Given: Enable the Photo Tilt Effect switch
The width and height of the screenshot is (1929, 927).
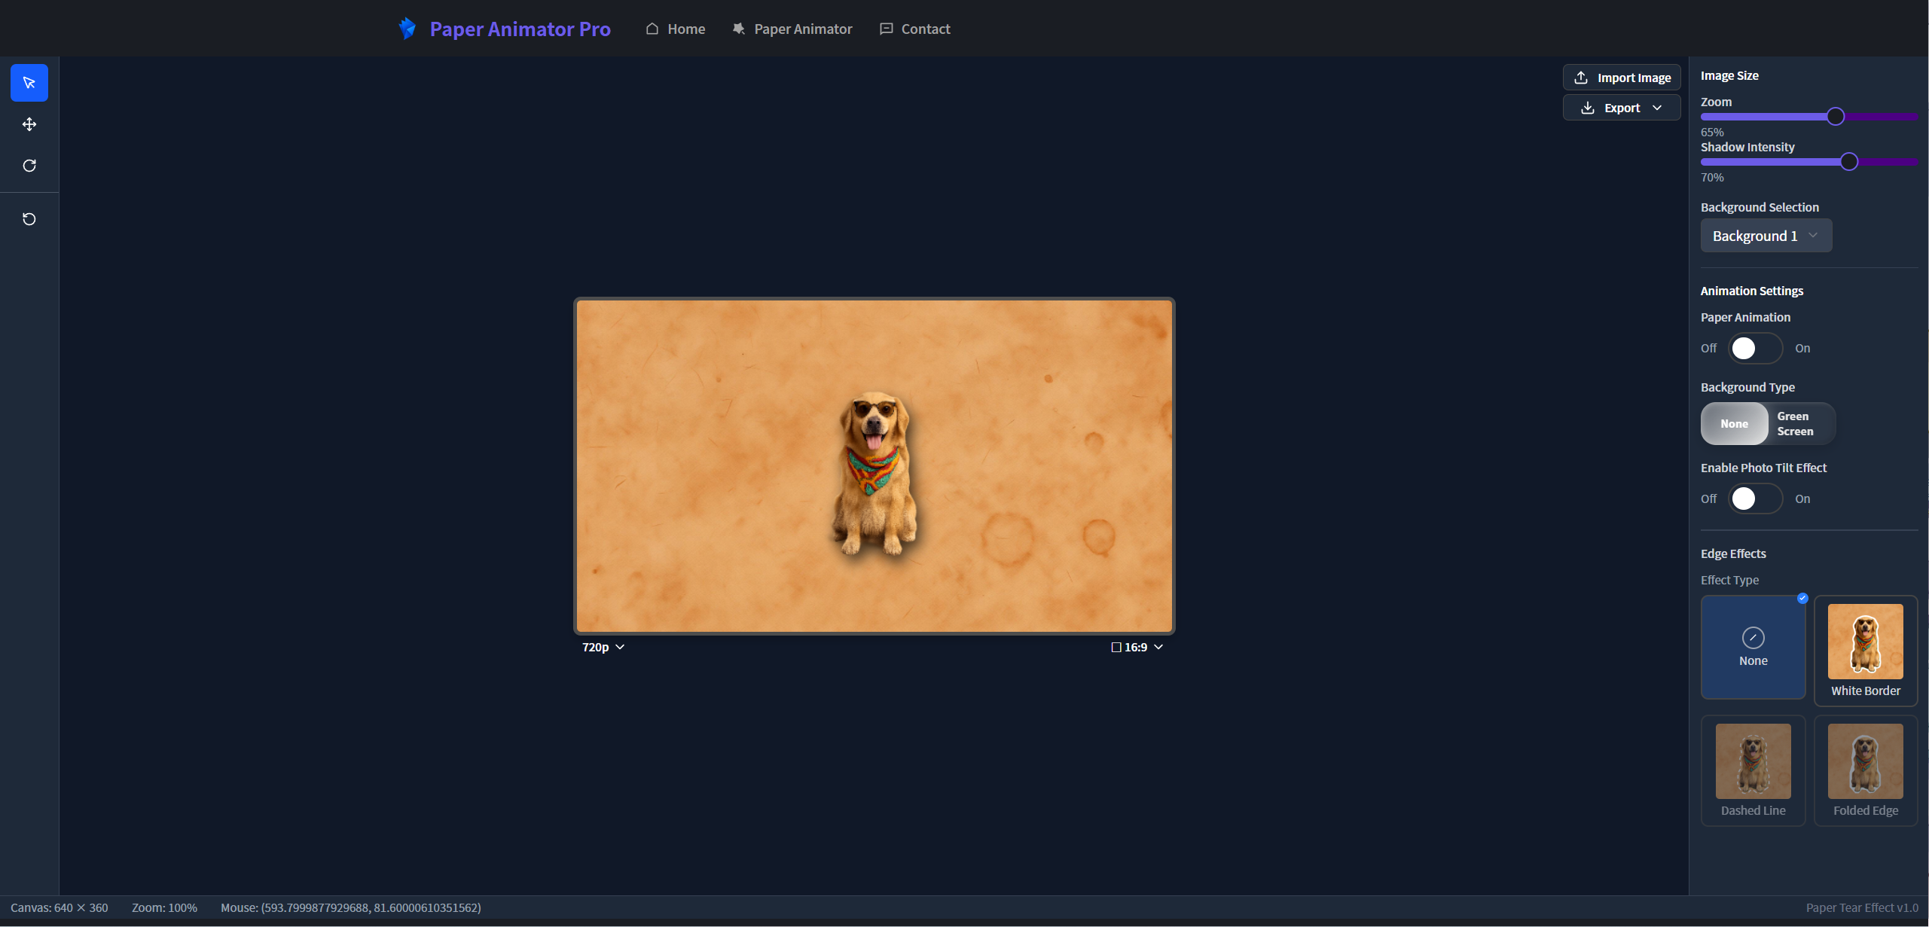Looking at the screenshot, I should tap(1754, 499).
